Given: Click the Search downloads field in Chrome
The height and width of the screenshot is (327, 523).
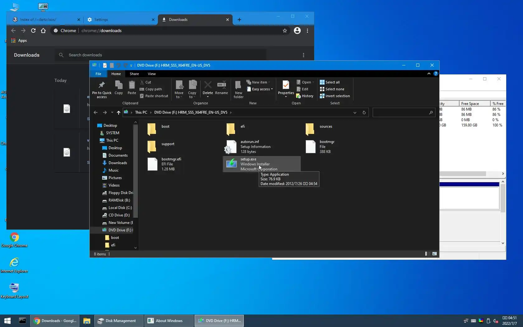Looking at the screenshot, I should [160, 55].
